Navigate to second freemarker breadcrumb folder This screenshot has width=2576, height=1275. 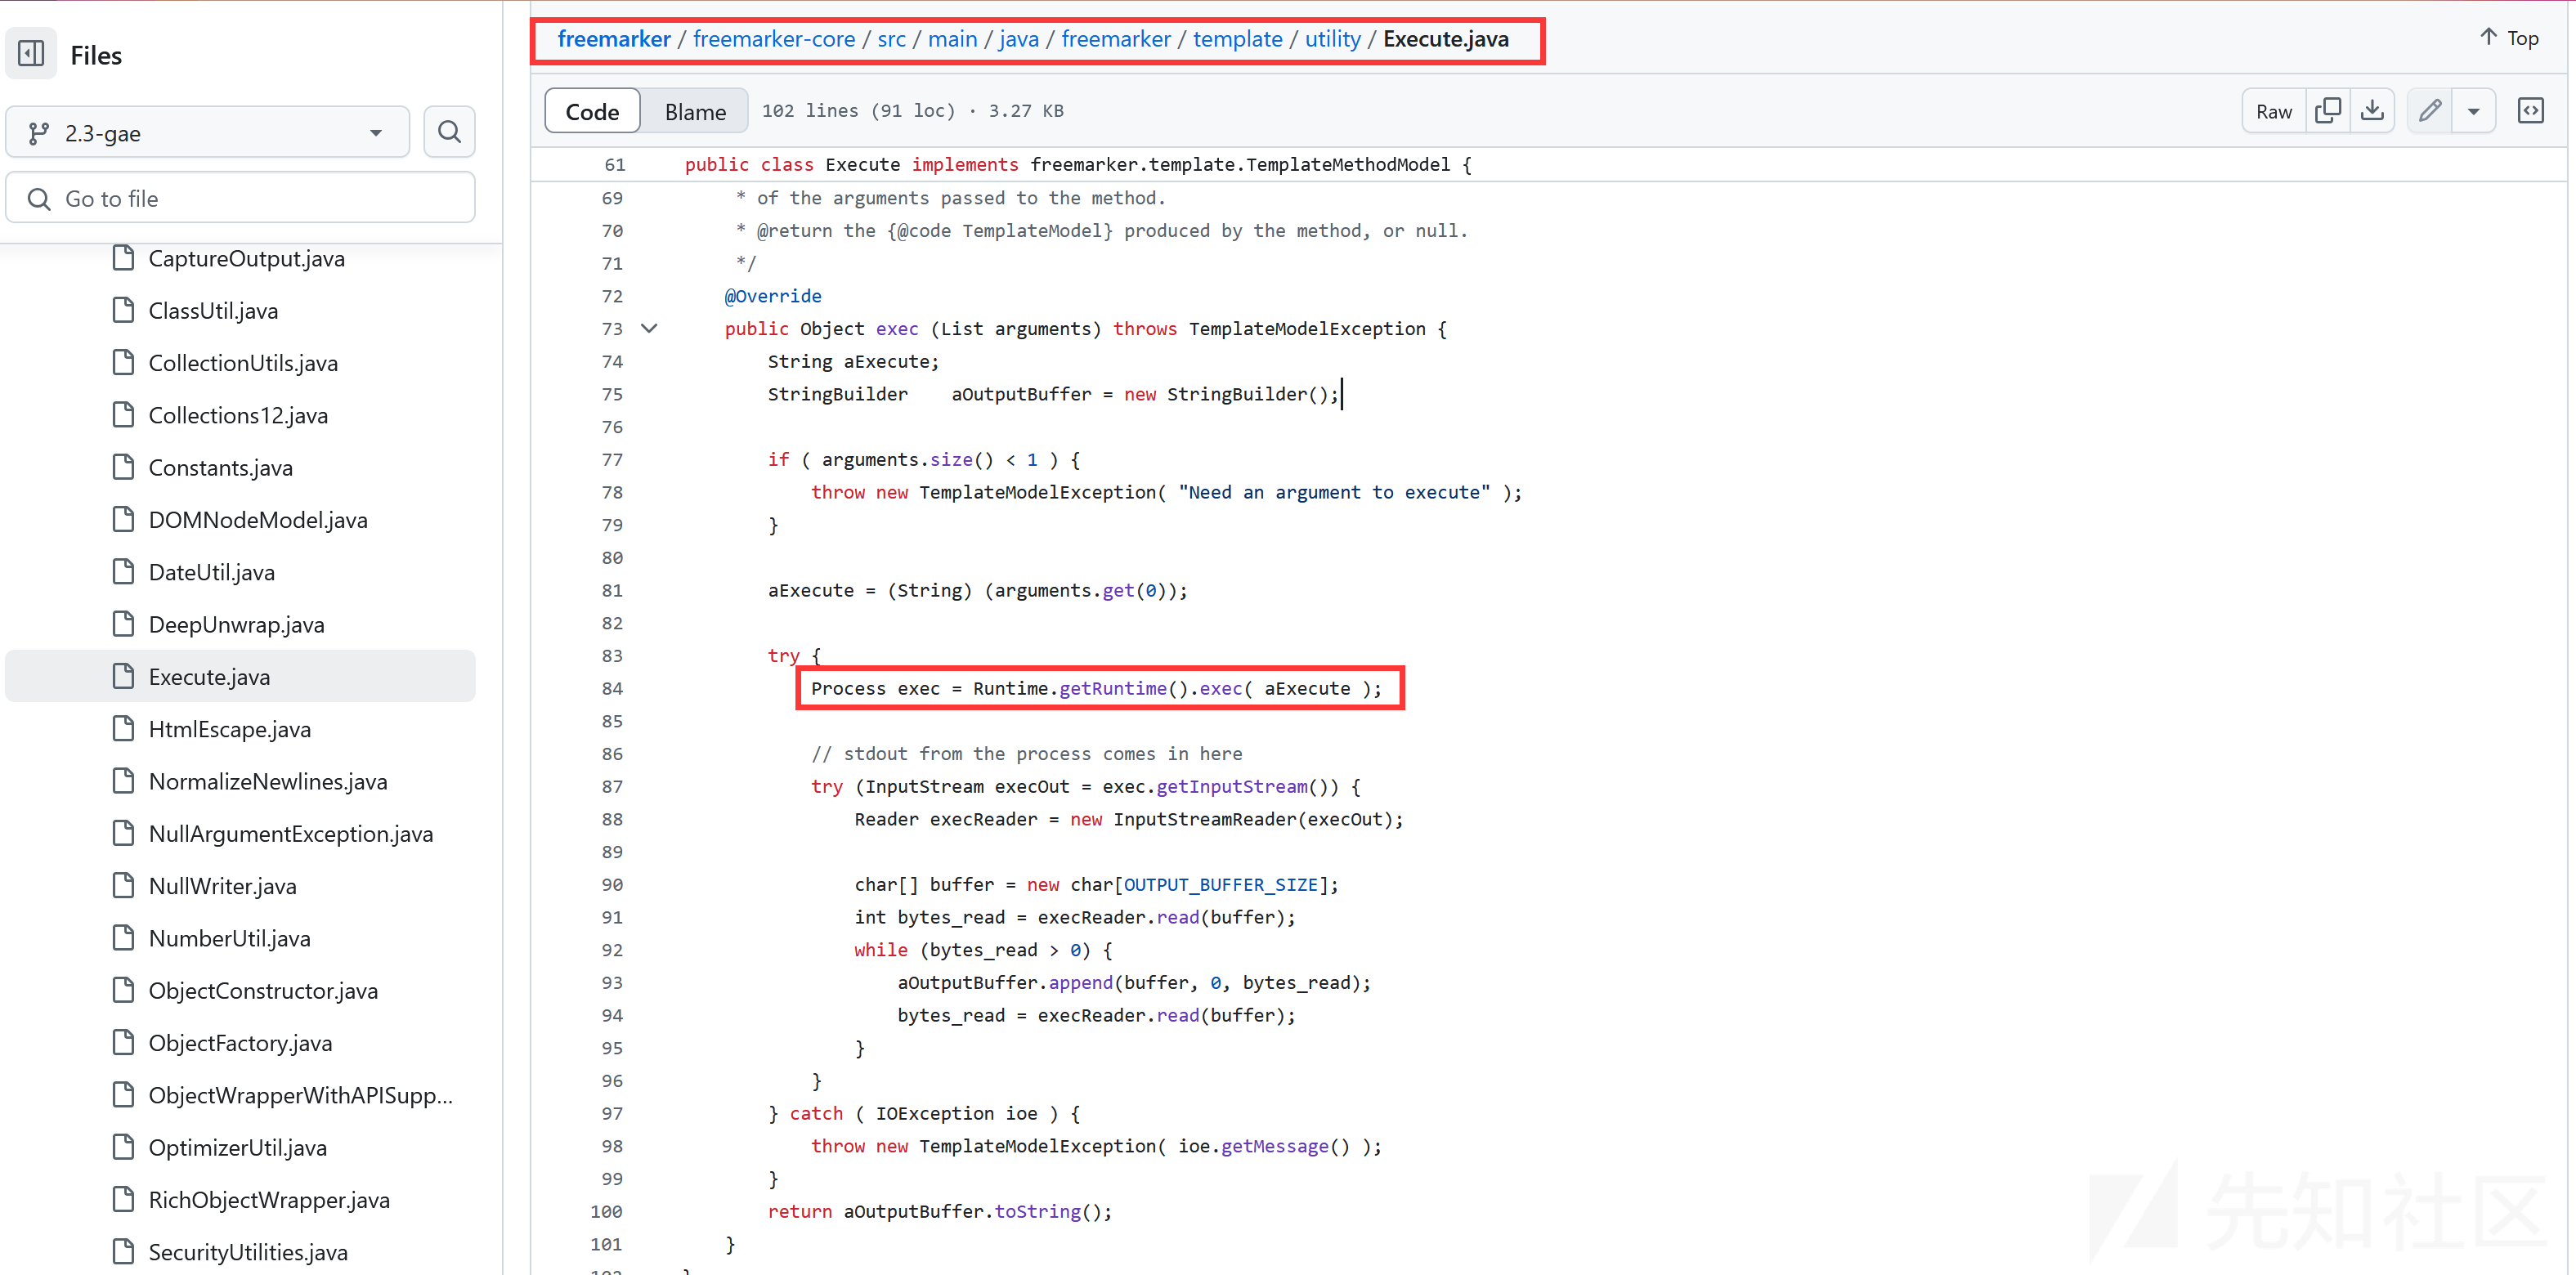(1116, 39)
